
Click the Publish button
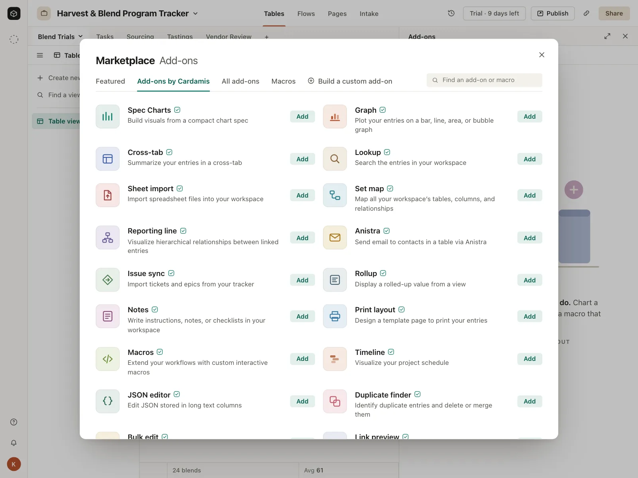[x=553, y=14]
